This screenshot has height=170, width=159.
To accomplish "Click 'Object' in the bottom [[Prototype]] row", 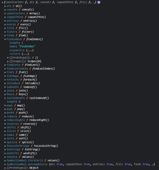I will pyautogui.click(x=34, y=168).
